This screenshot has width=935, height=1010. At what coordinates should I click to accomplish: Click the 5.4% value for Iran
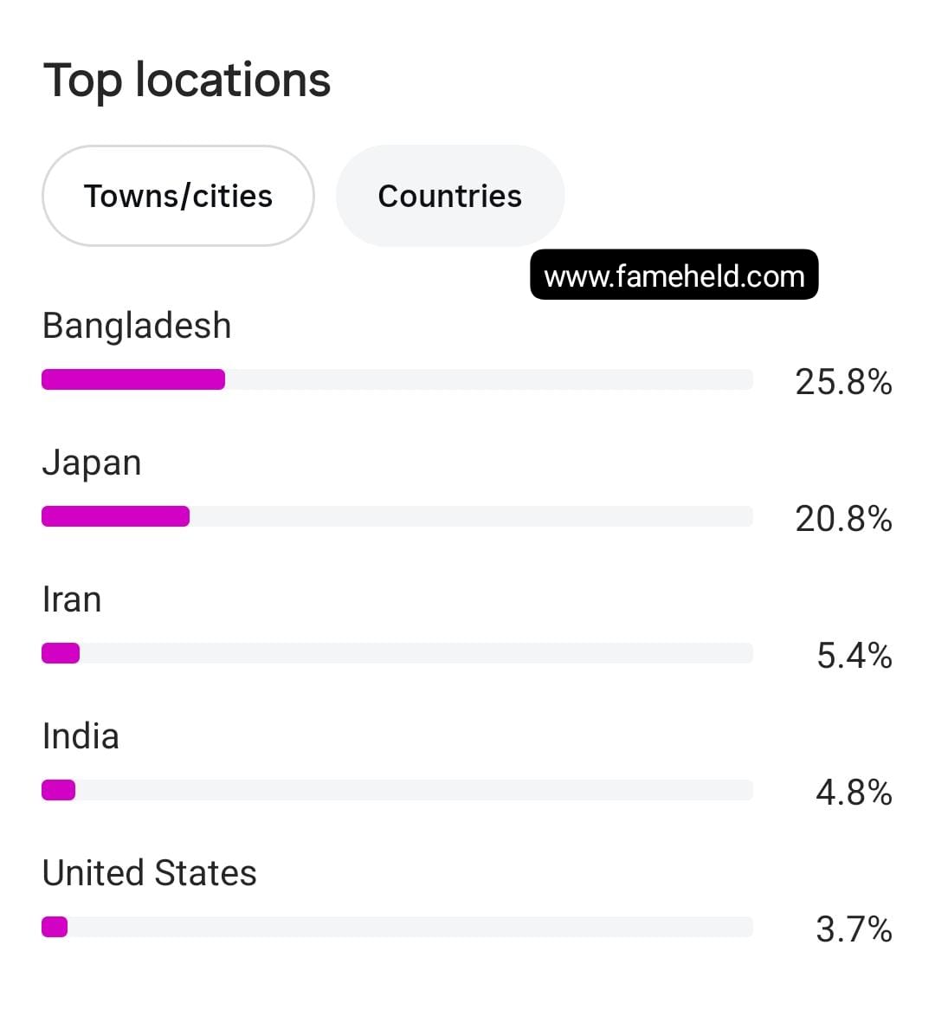[854, 655]
